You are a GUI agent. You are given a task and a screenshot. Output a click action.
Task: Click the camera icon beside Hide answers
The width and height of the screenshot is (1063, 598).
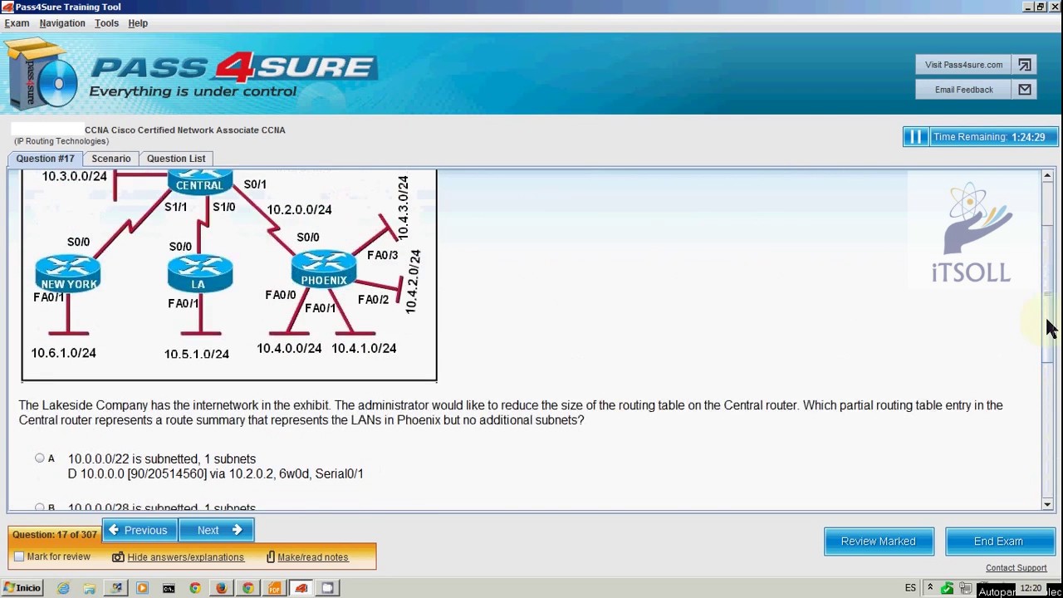coord(118,557)
